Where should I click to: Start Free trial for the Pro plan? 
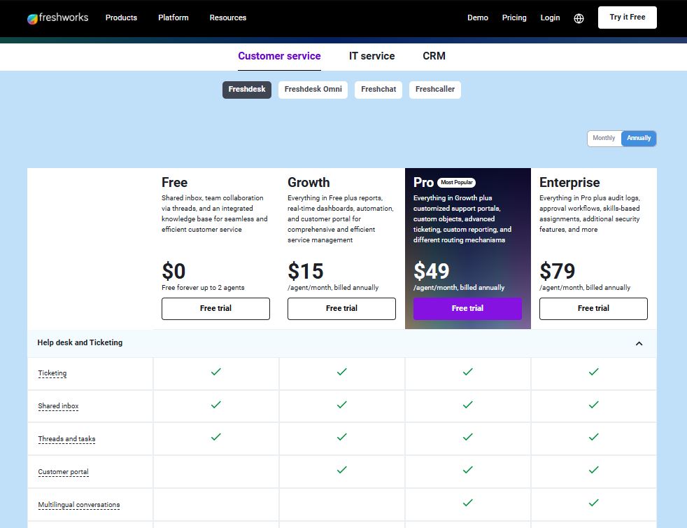click(x=467, y=309)
